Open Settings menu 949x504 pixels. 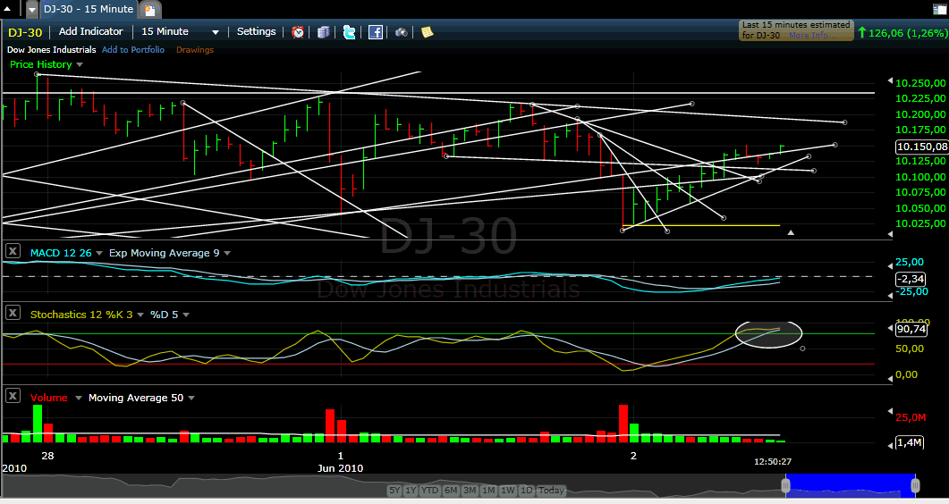256,31
